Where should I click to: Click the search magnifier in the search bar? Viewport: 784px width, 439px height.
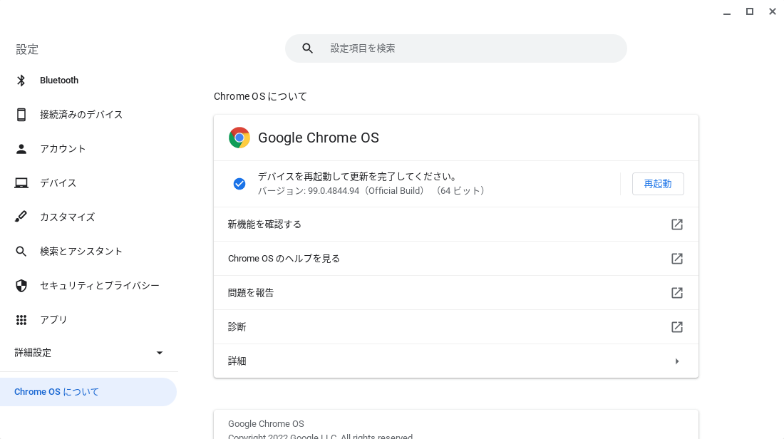click(x=307, y=48)
